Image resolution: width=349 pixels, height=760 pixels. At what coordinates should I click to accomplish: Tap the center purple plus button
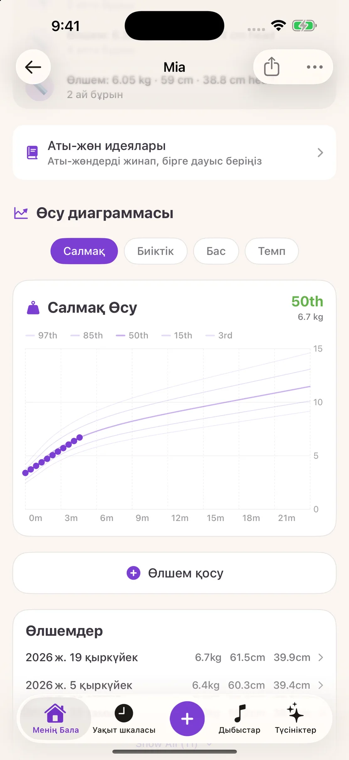[187, 718]
